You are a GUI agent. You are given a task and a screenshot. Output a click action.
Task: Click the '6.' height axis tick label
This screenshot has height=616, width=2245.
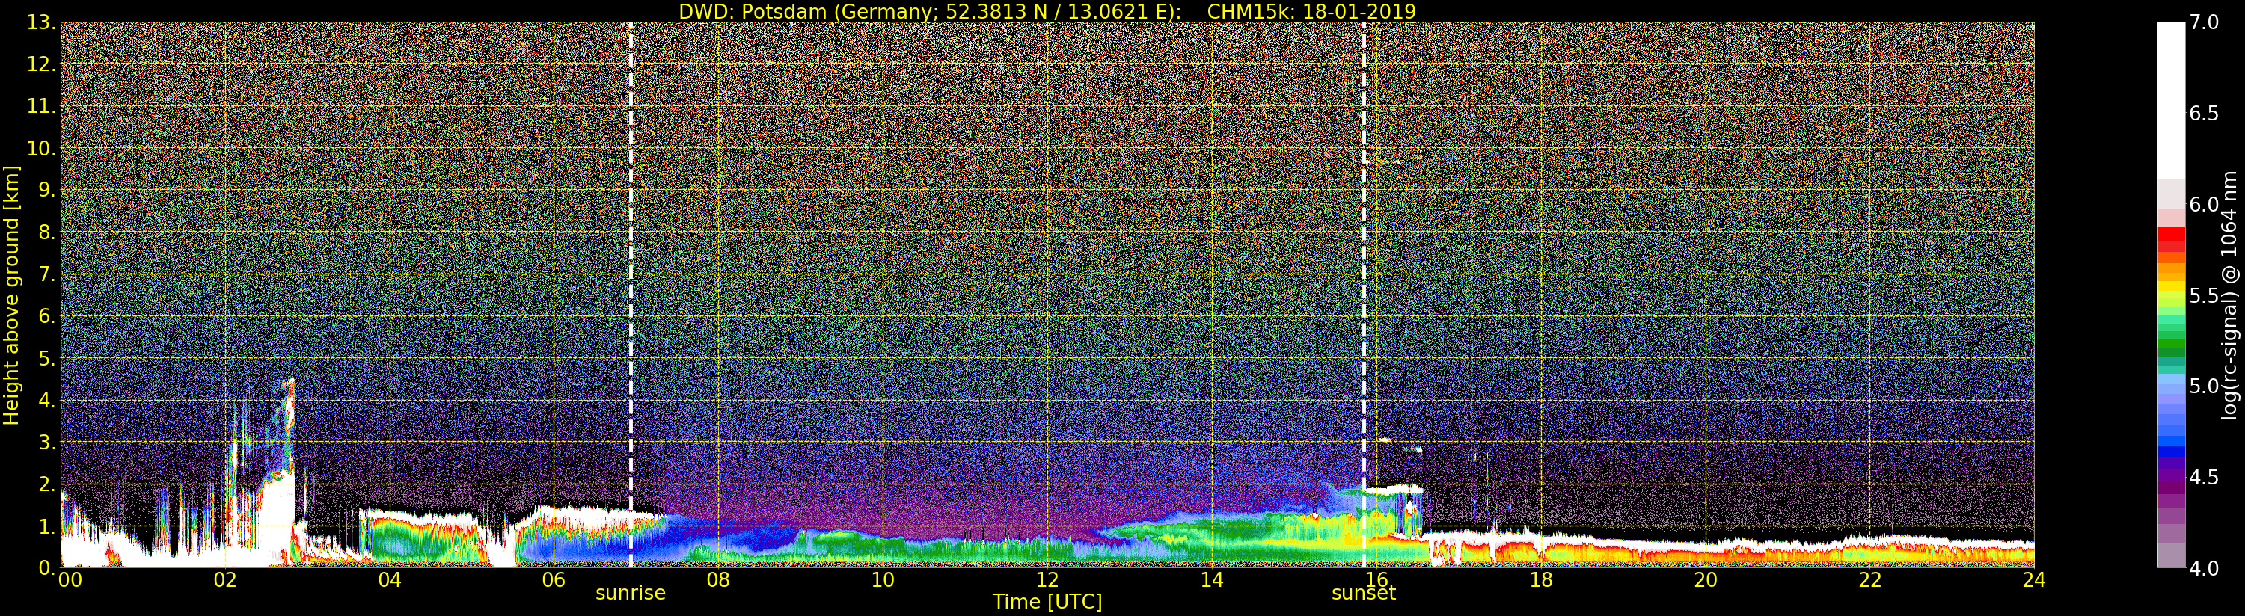pyautogui.click(x=47, y=316)
